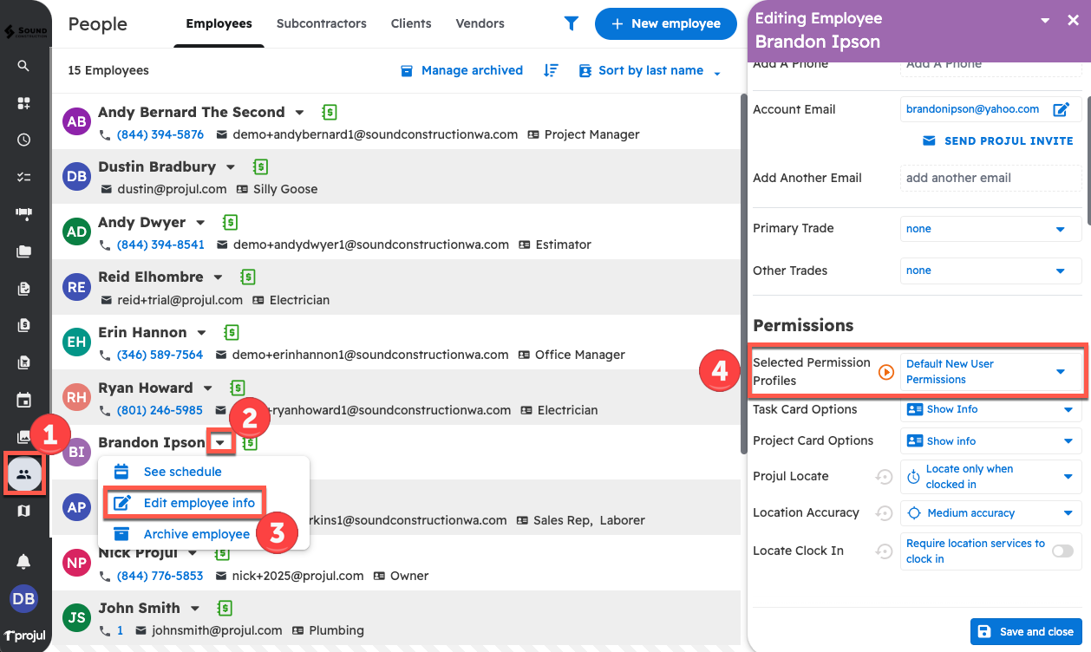Viewport: 1091px width, 652px height.
Task: Click the notifications bell icon
Action: [x=23, y=562]
